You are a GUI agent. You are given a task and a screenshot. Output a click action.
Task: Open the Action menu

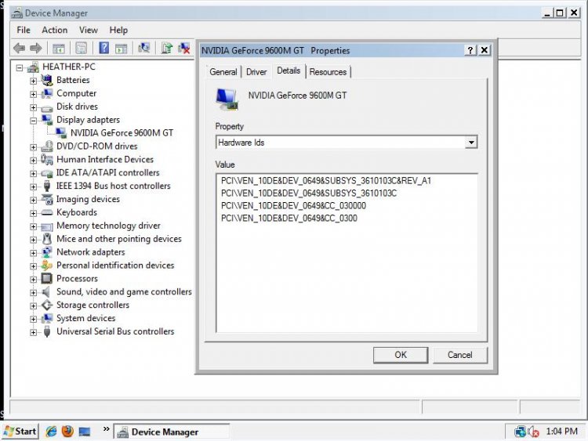[x=55, y=30]
